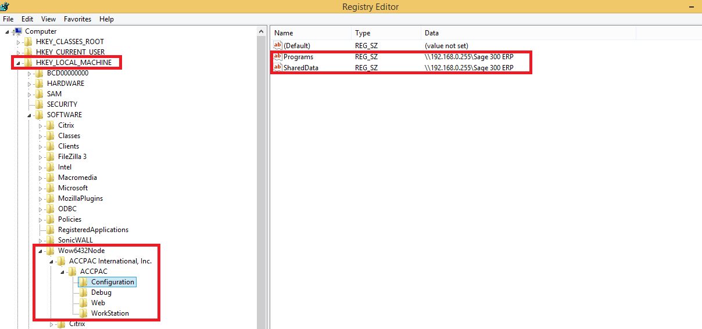Select the Classes key label
This screenshot has width=702, height=329.
pyautogui.click(x=69, y=136)
